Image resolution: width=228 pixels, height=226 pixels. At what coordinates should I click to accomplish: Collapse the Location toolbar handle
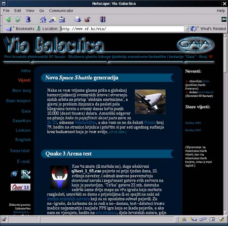pos(2,29)
